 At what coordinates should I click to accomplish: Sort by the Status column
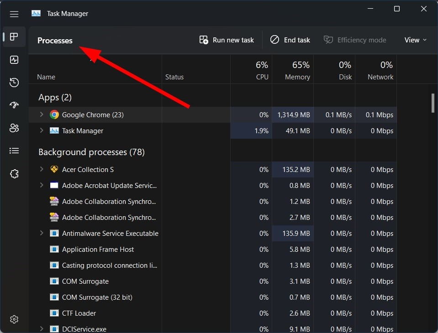[x=196, y=69]
